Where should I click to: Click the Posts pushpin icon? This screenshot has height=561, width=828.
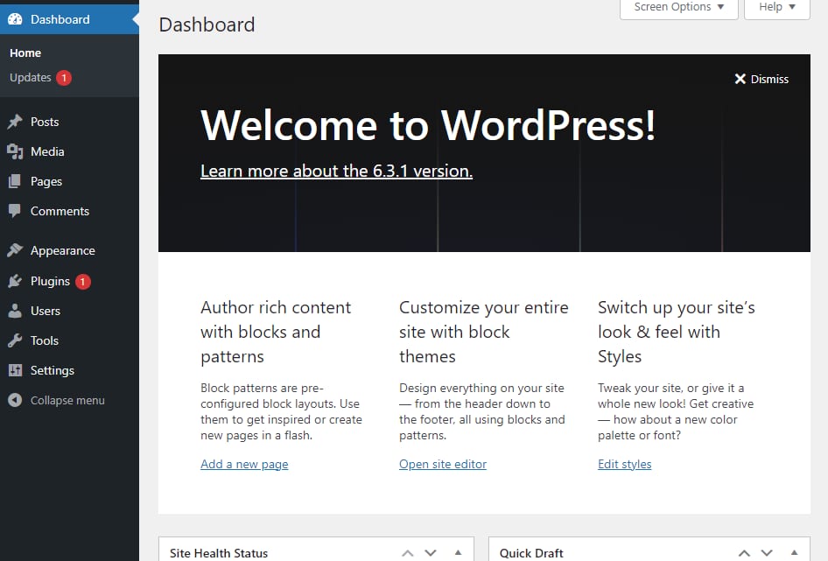point(15,122)
